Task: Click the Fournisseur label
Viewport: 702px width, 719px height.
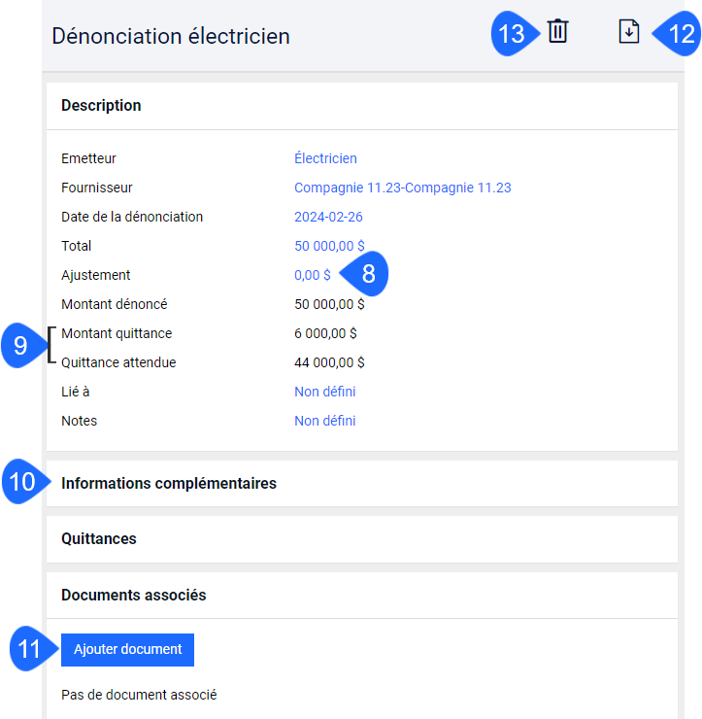Action: click(x=97, y=188)
